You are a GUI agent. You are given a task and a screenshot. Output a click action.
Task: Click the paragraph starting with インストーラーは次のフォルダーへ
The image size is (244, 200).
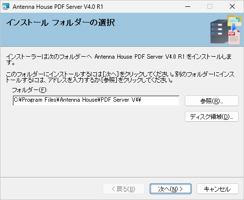119,59
